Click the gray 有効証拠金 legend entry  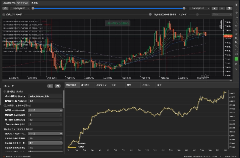[x=77, y=144]
